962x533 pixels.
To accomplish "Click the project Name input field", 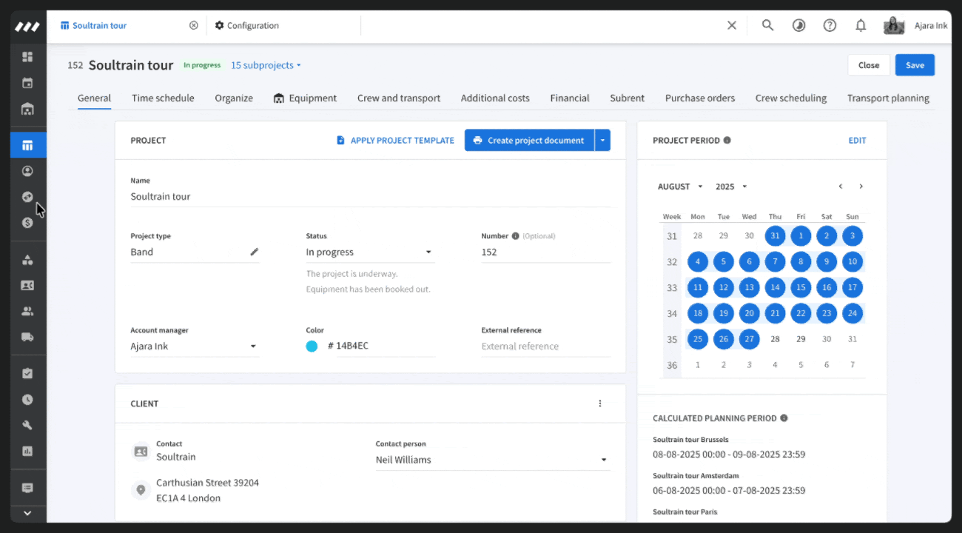I will (x=371, y=197).
